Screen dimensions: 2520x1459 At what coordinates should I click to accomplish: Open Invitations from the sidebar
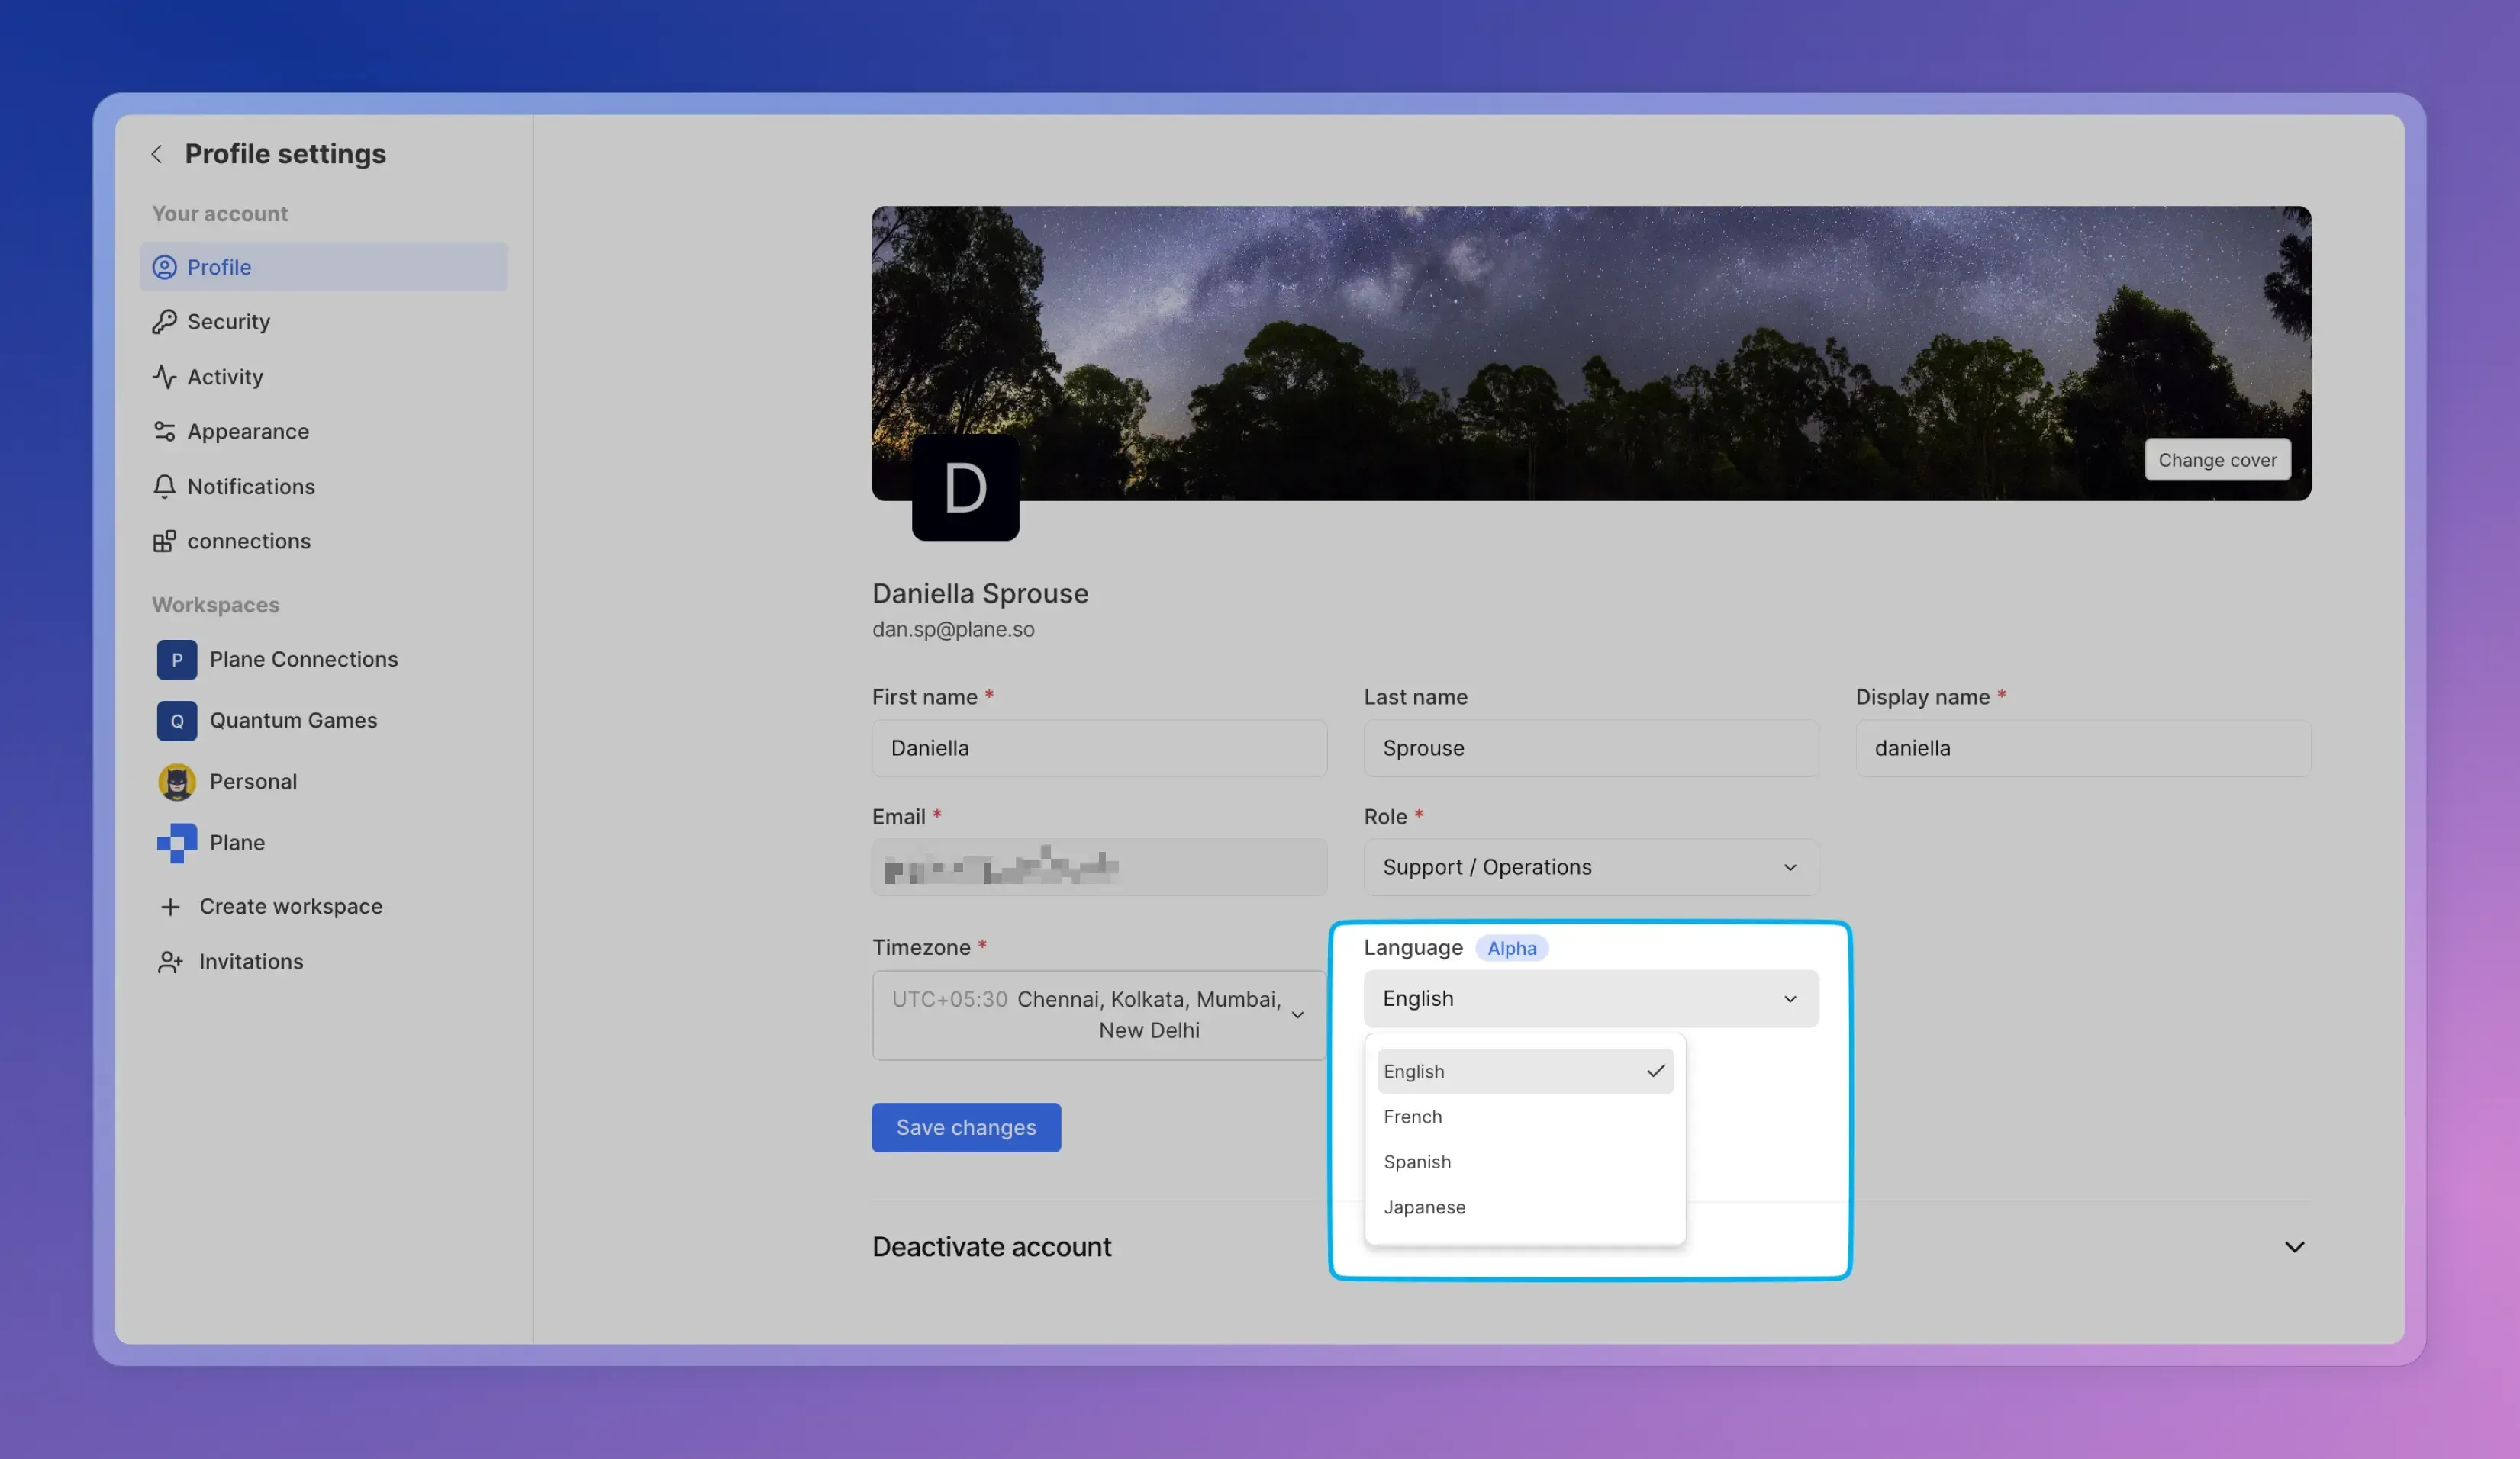click(x=250, y=961)
